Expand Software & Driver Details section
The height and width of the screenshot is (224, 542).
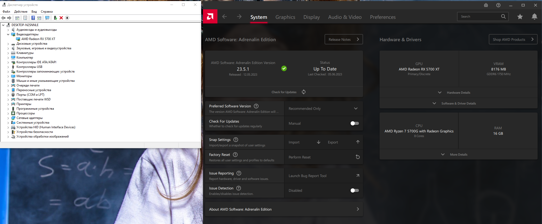458,103
